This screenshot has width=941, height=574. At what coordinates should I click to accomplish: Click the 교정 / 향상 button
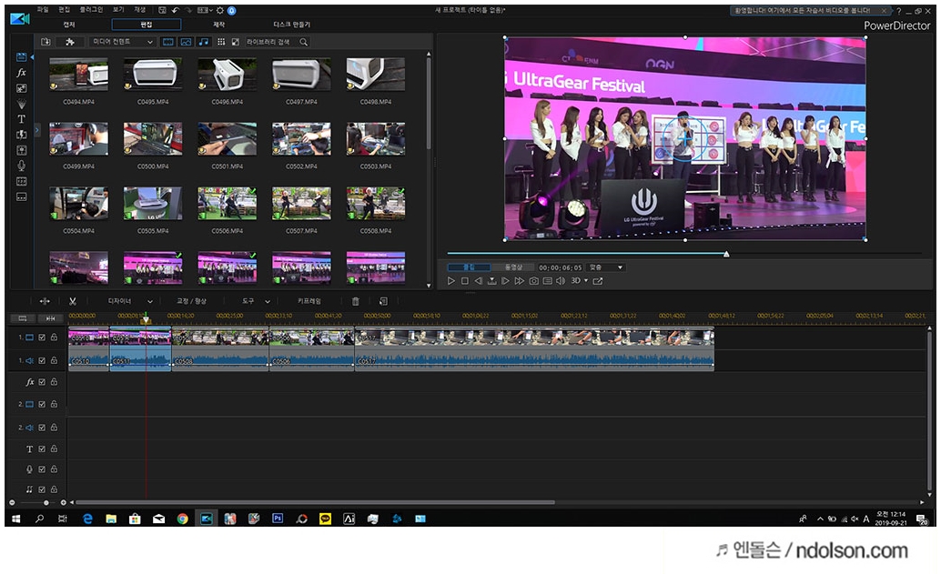click(191, 301)
